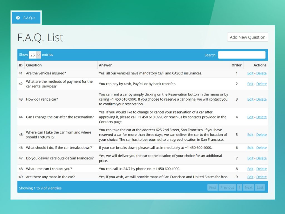Viewport: 285px width, 214px height.
Task: Edit question 44 about changing the car
Action: click(250, 117)
